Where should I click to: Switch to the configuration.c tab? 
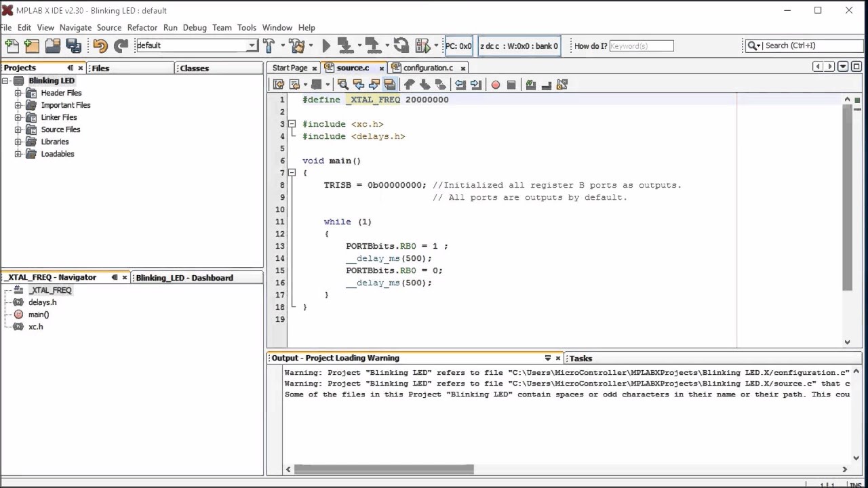coord(428,68)
